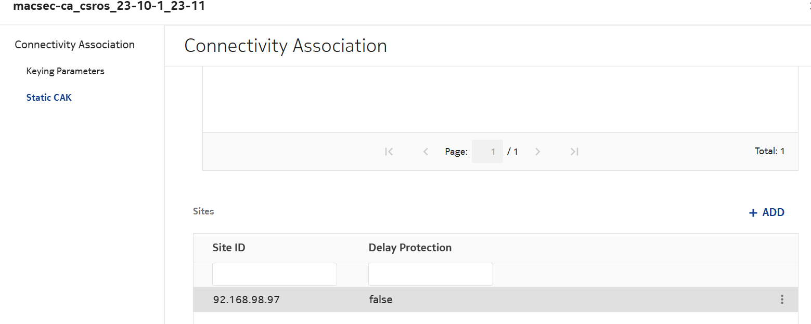
Task: Focus the Delay Protection filter box
Action: point(430,274)
